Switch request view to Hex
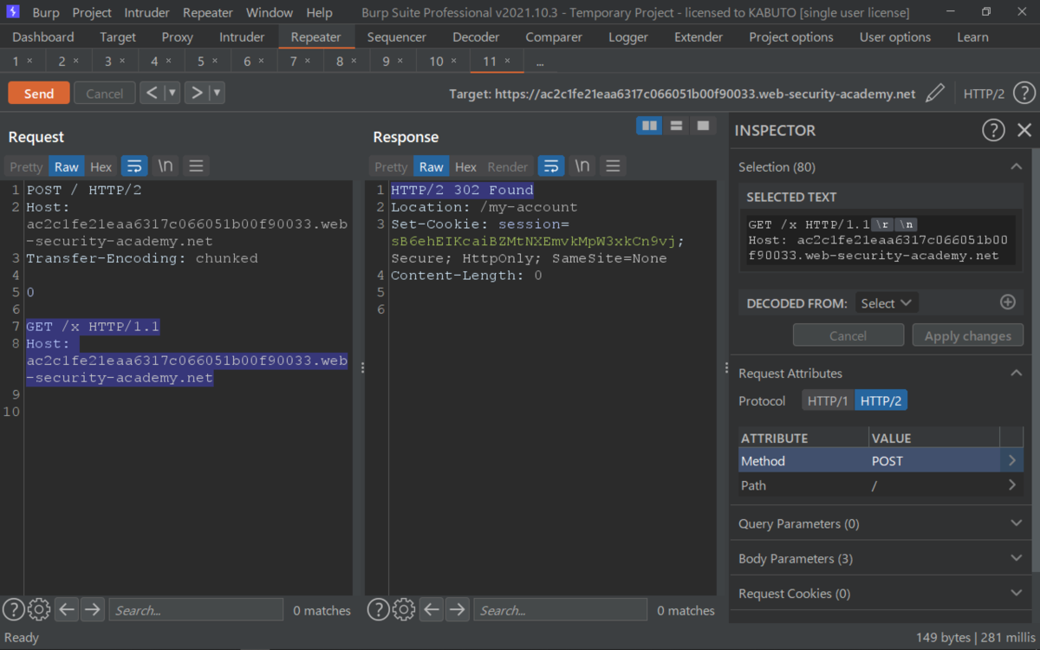Viewport: 1040px width, 650px height. pos(101,166)
